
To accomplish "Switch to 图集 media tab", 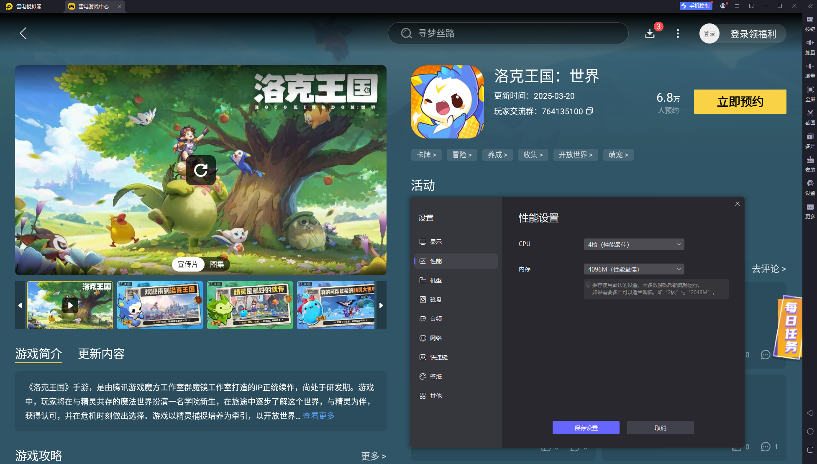I will click(217, 264).
